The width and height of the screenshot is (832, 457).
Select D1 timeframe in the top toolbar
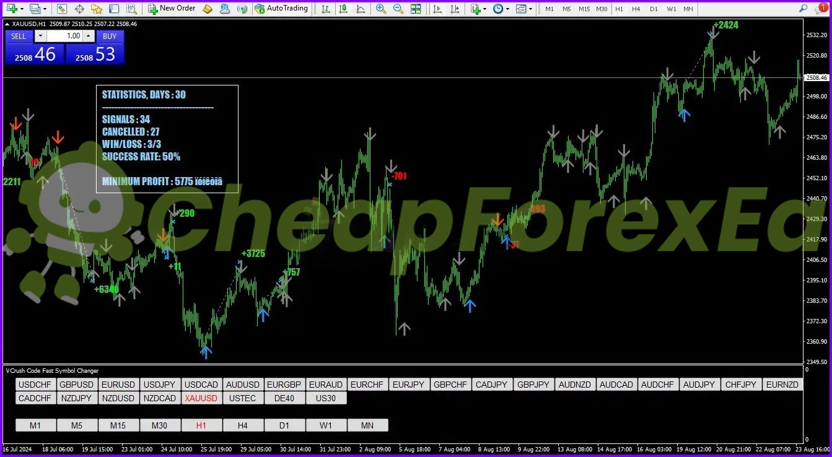[x=654, y=9]
